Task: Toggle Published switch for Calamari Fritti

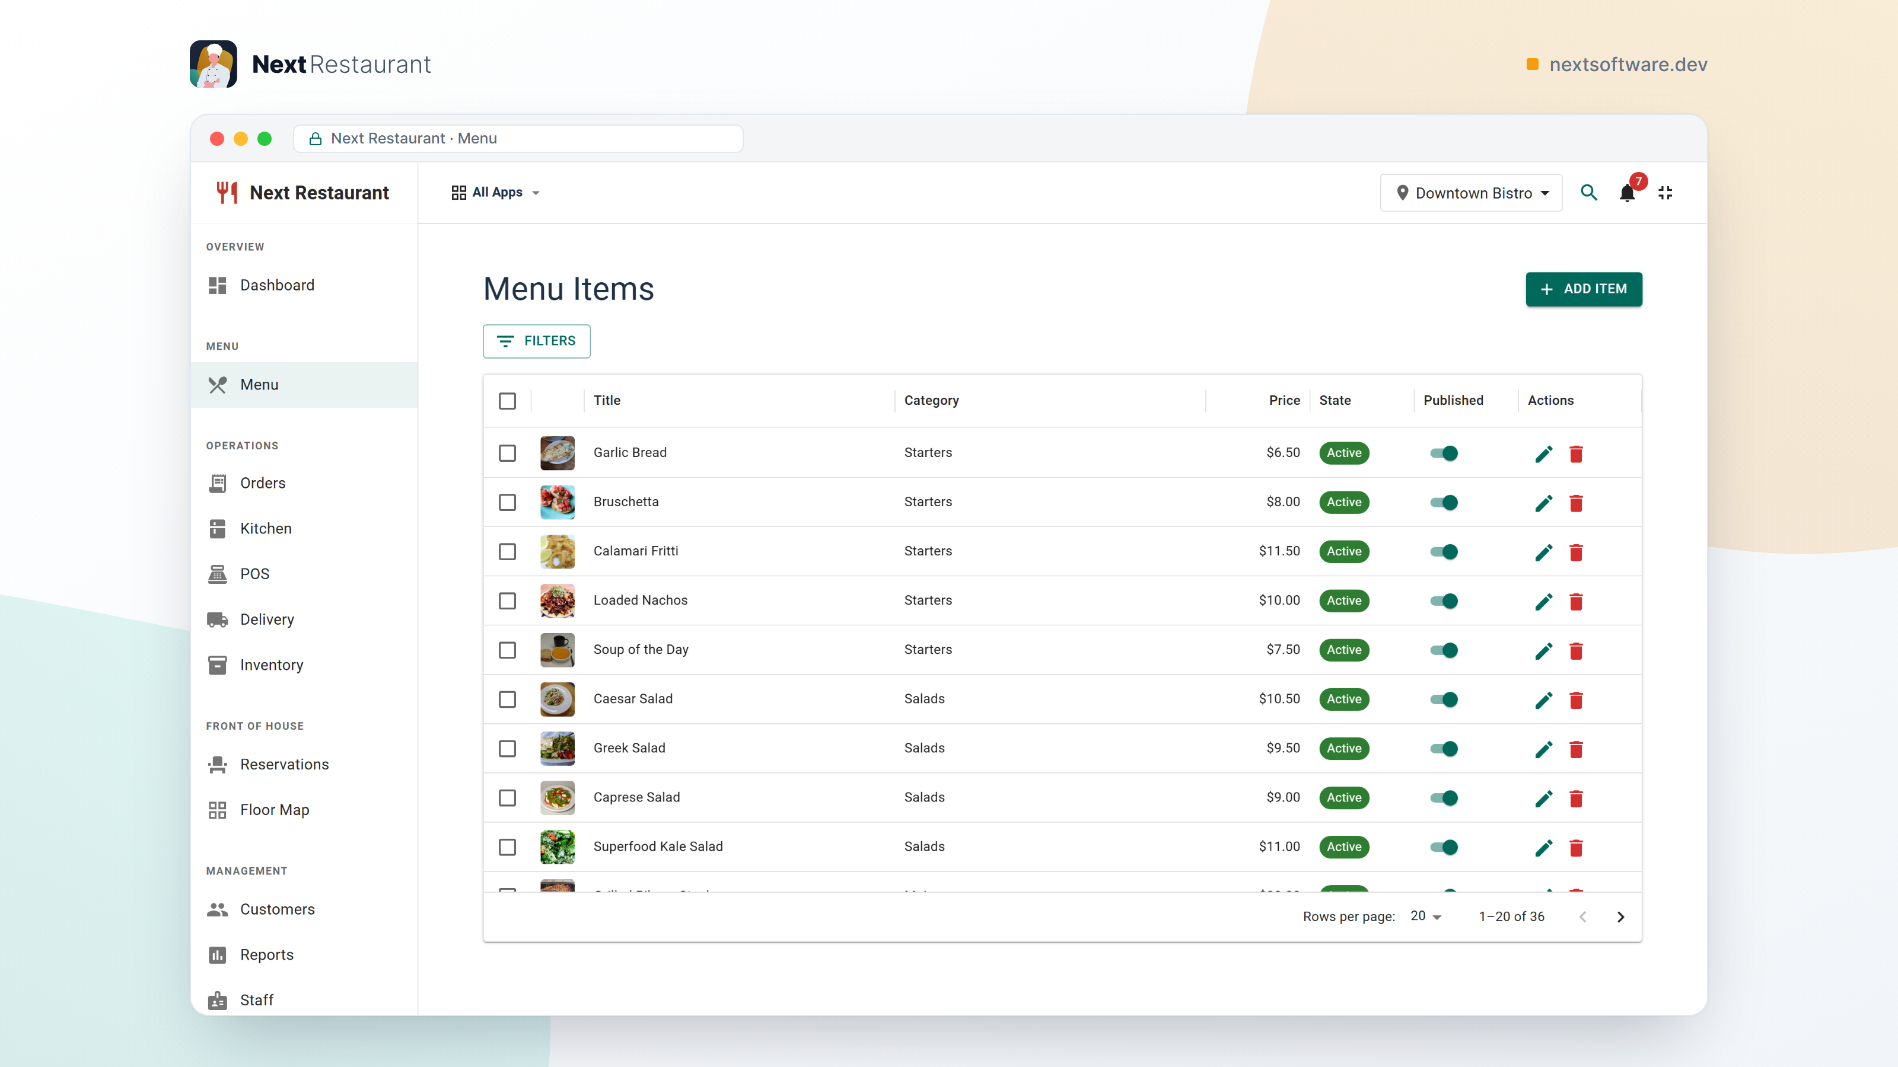Action: coord(1444,551)
